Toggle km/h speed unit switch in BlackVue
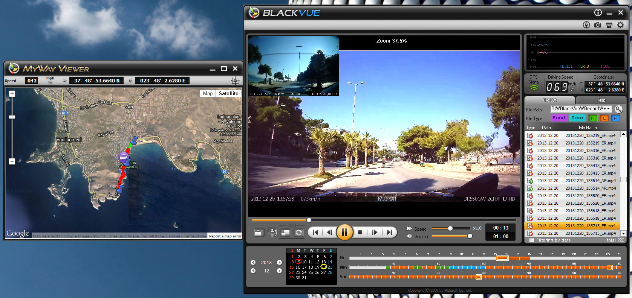Viewport: 632px width, 298px height. (572, 90)
